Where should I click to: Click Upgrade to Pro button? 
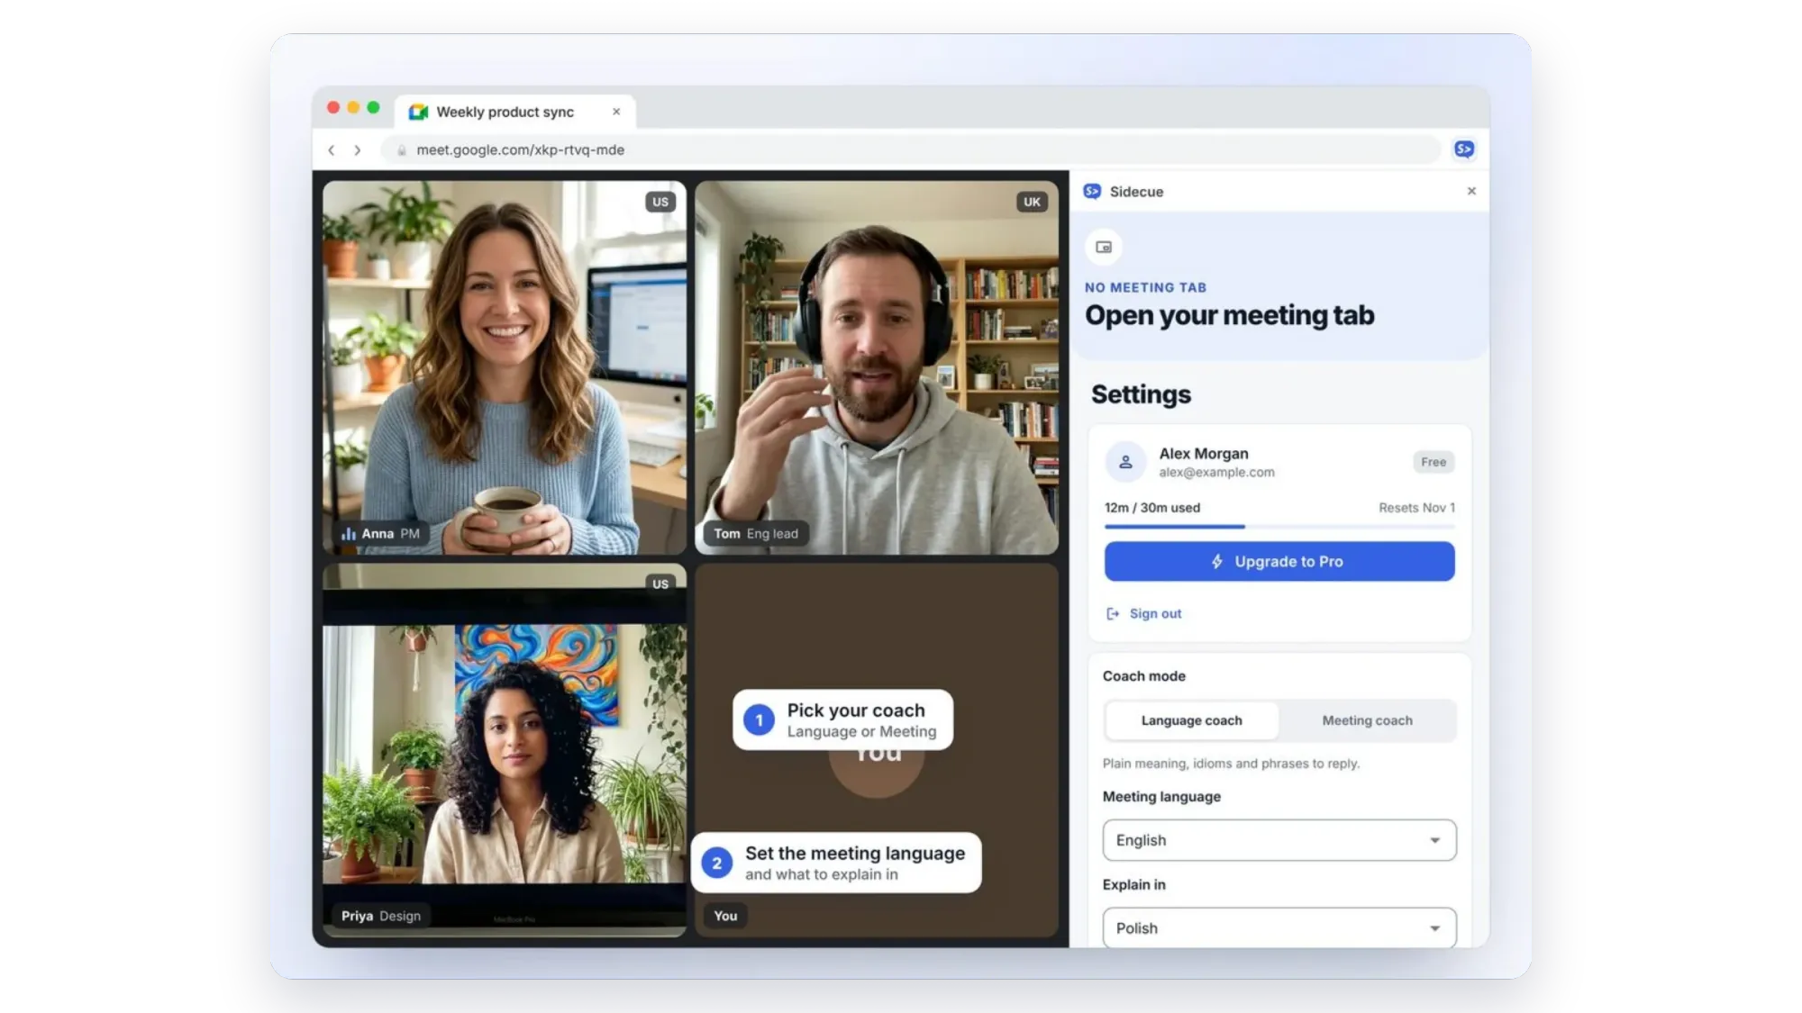coord(1279,561)
